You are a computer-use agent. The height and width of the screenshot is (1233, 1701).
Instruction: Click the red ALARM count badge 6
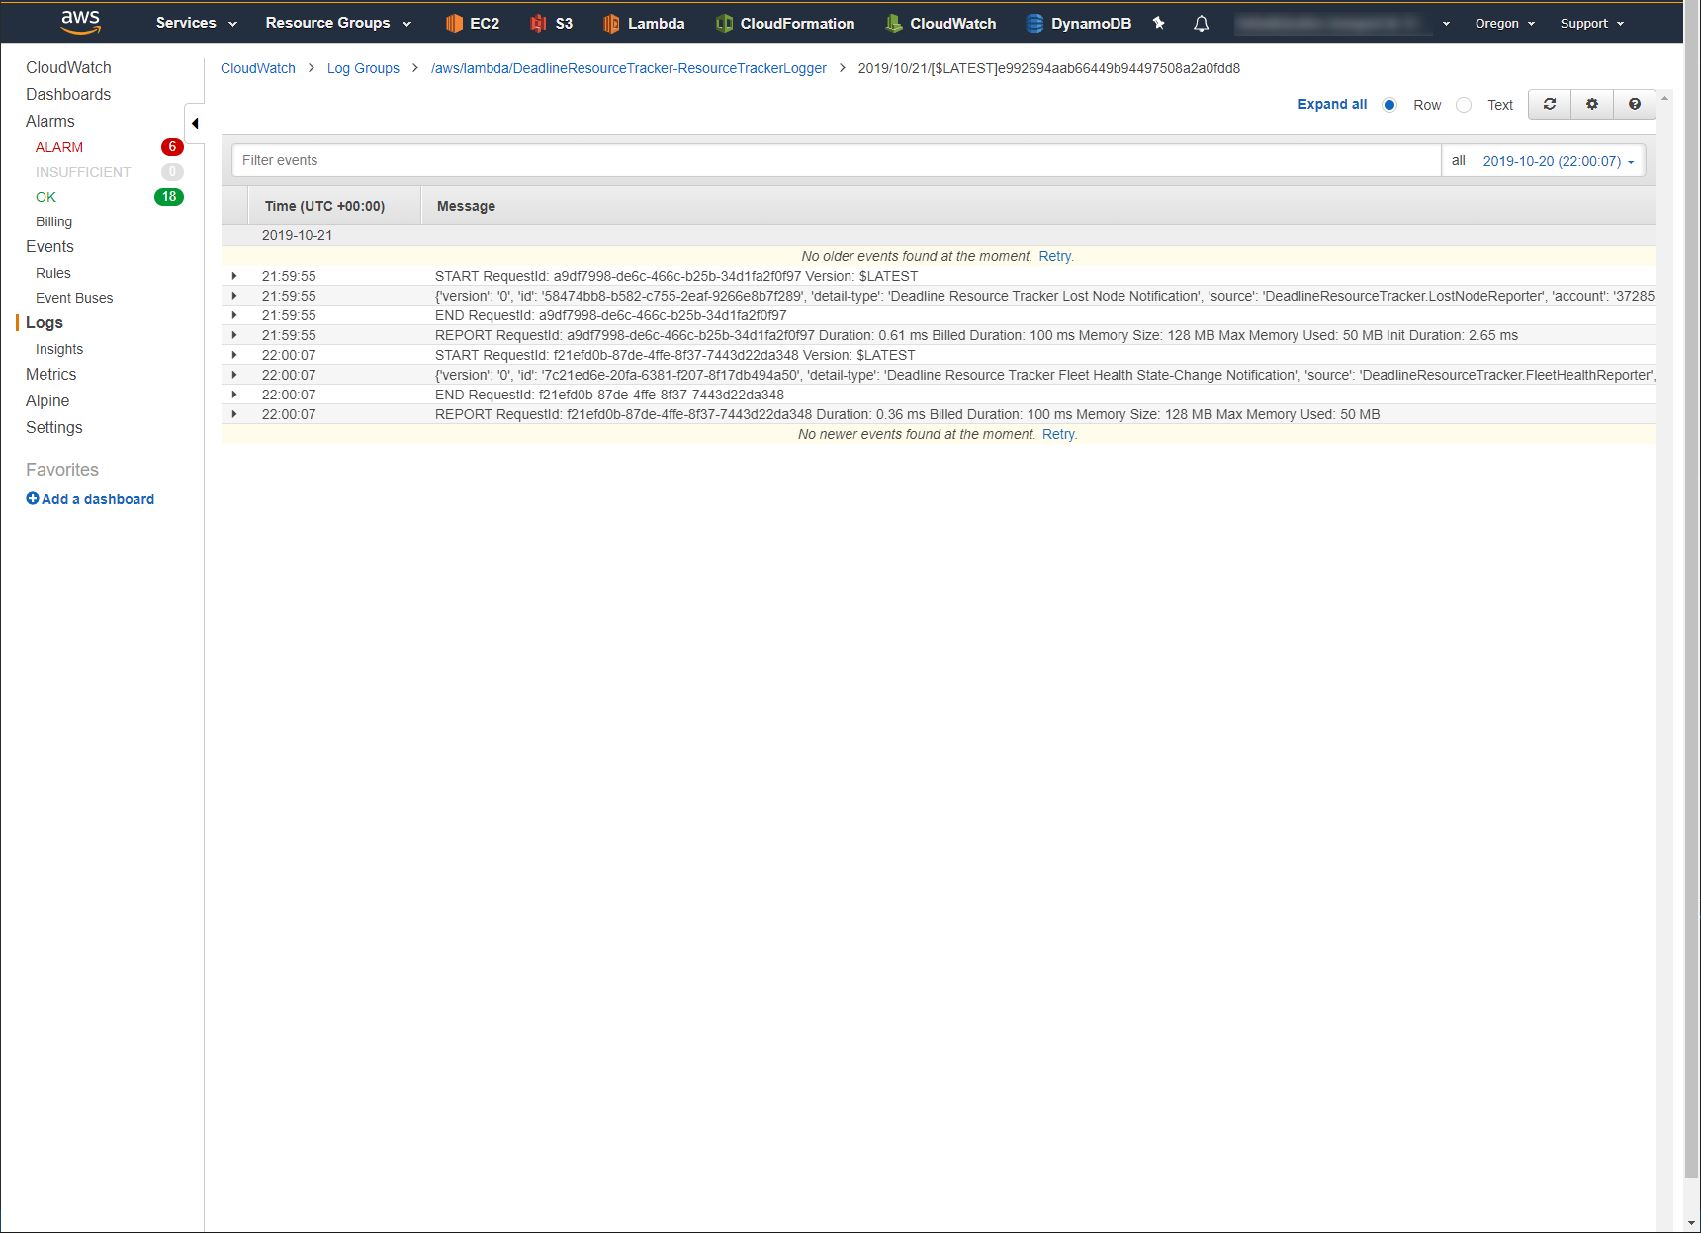[172, 147]
